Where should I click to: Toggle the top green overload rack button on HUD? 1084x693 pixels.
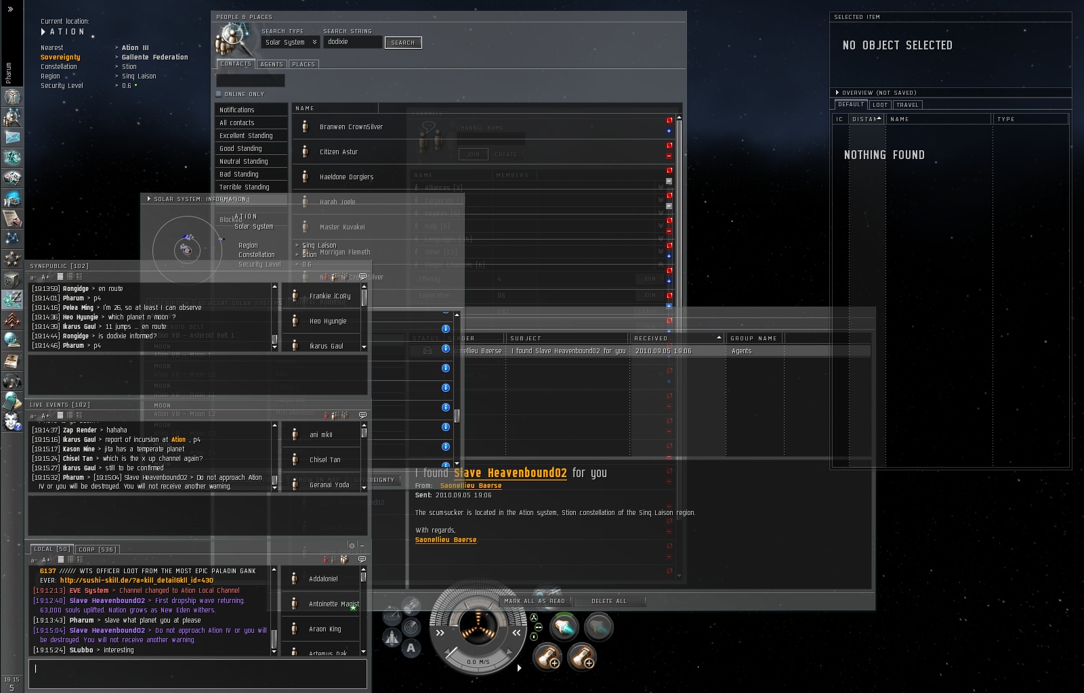tap(534, 617)
